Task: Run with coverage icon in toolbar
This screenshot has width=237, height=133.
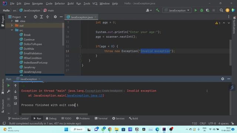Action: [x=208, y=10]
